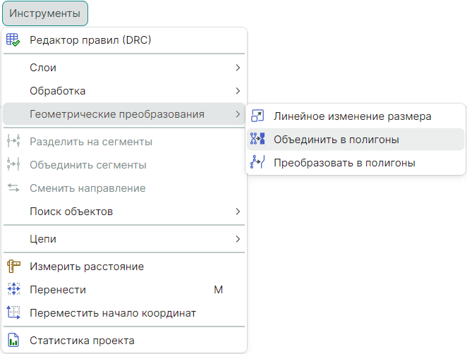Expand the Слои submenu arrow
467x354 pixels.
pyautogui.click(x=238, y=68)
